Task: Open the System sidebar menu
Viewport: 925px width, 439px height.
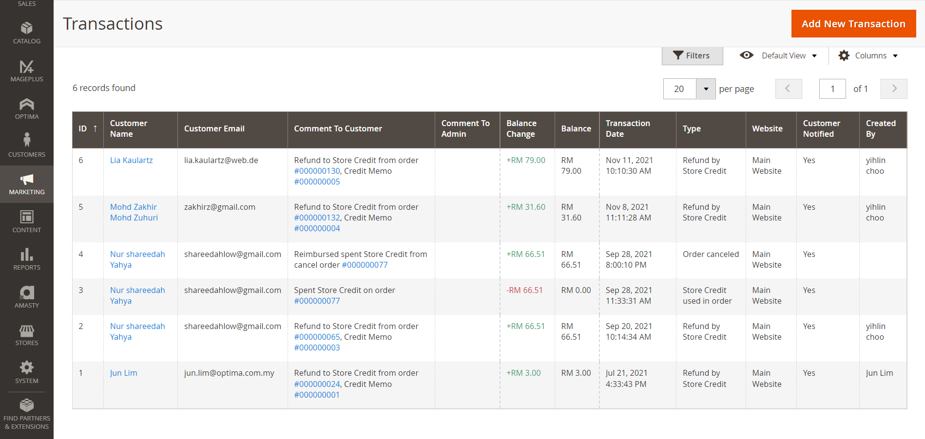Action: point(27,372)
